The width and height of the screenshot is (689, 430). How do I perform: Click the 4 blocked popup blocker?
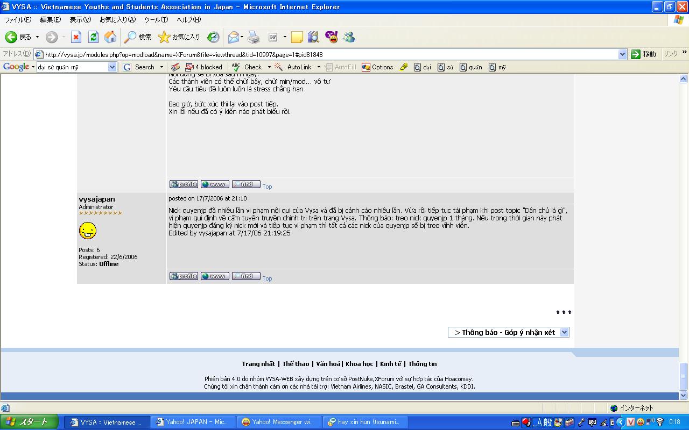tap(203, 67)
